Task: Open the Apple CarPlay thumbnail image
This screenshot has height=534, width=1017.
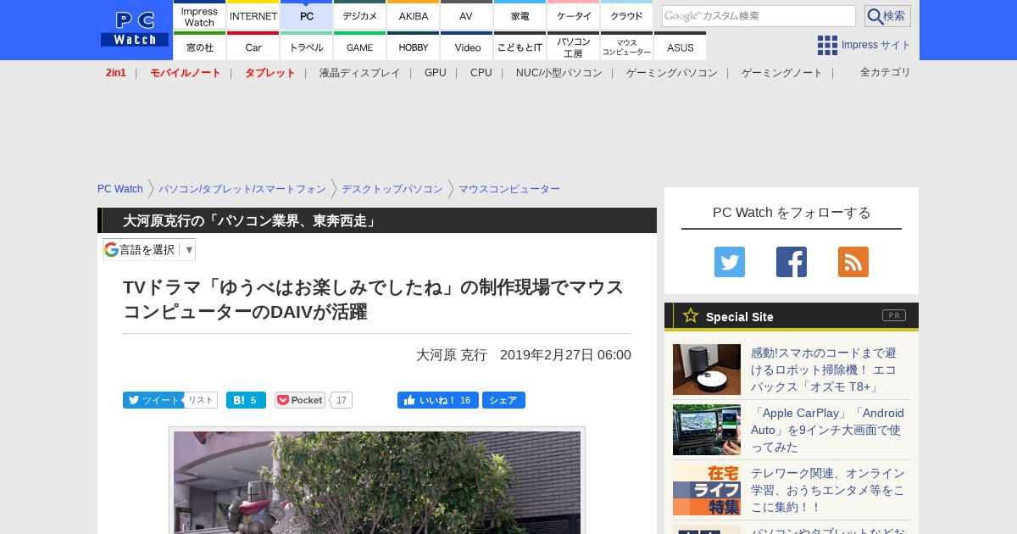Action: coord(707,430)
